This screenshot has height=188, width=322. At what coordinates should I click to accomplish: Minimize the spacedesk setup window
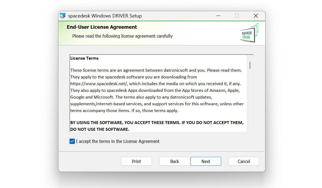tap(218, 16)
